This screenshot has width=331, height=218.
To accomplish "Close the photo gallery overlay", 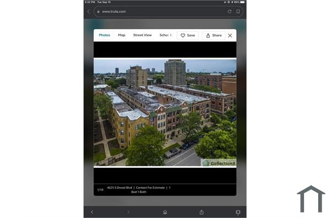I will click(230, 35).
